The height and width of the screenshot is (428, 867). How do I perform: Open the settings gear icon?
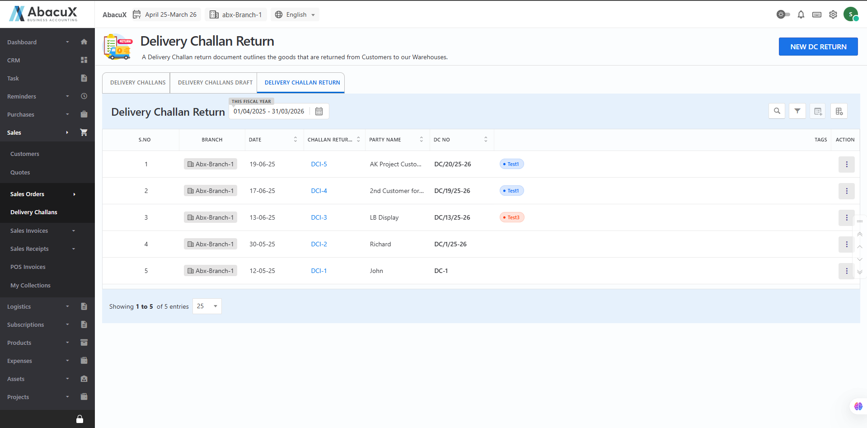click(833, 14)
